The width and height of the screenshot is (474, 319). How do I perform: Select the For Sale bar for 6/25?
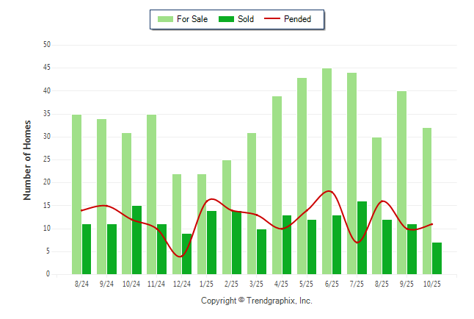pos(327,171)
